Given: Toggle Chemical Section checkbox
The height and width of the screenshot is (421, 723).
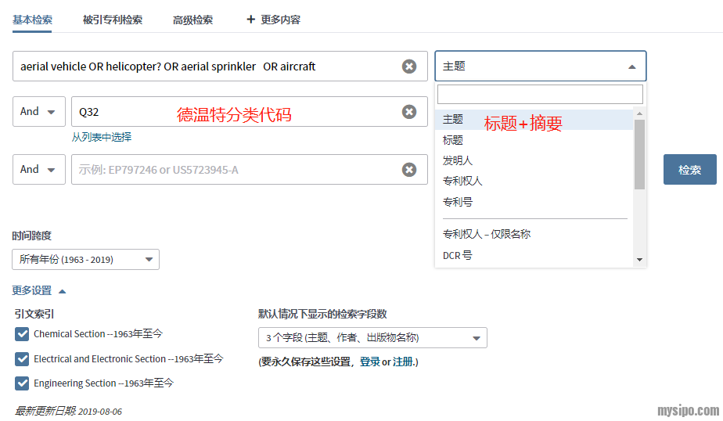Looking at the screenshot, I should click(x=22, y=334).
